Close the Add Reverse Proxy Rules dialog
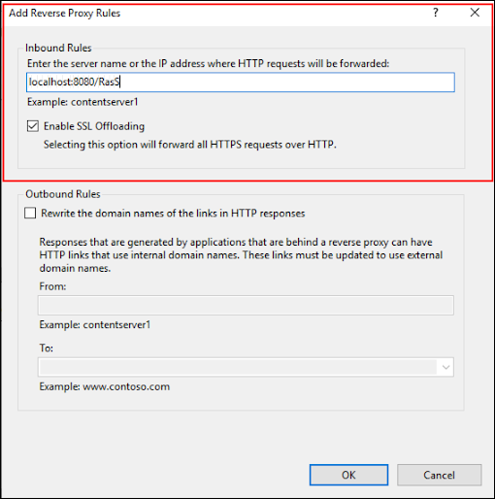 475,13
